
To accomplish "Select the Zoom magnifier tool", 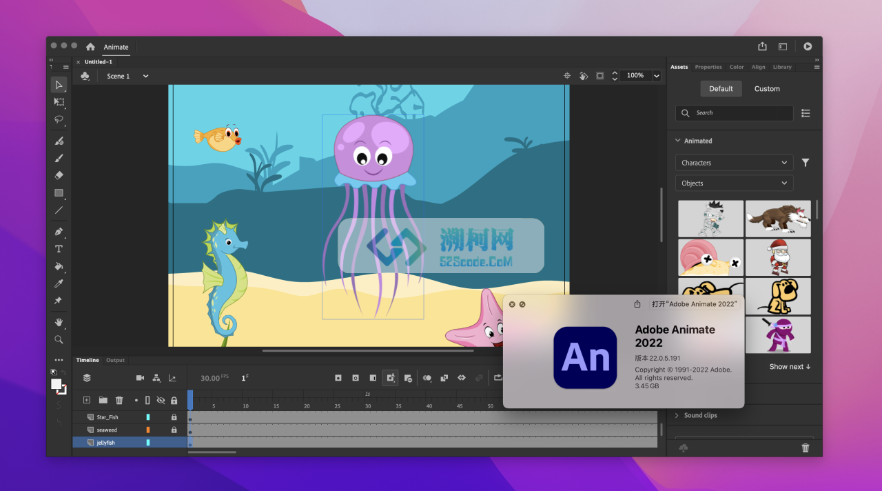I will click(59, 339).
